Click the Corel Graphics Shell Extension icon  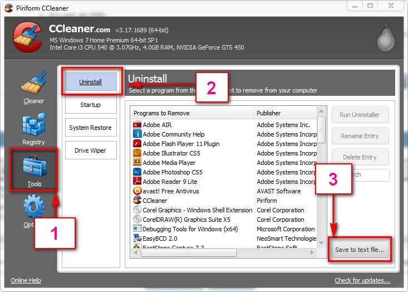click(x=137, y=210)
